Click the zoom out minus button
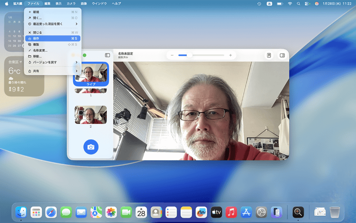The image size is (356, 223). point(172,55)
